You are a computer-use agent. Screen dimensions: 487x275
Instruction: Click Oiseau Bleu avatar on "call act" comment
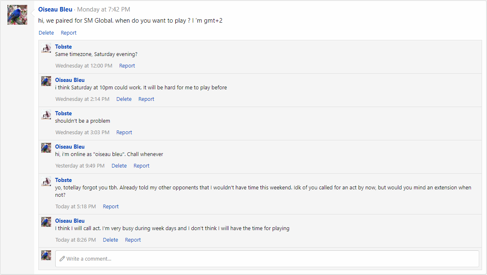point(46,222)
